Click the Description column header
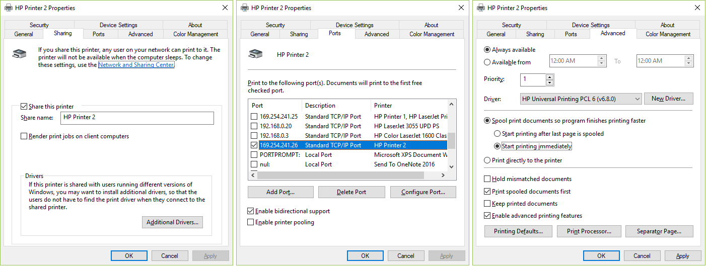Image resolution: width=706 pixels, height=267 pixels. (x=336, y=106)
